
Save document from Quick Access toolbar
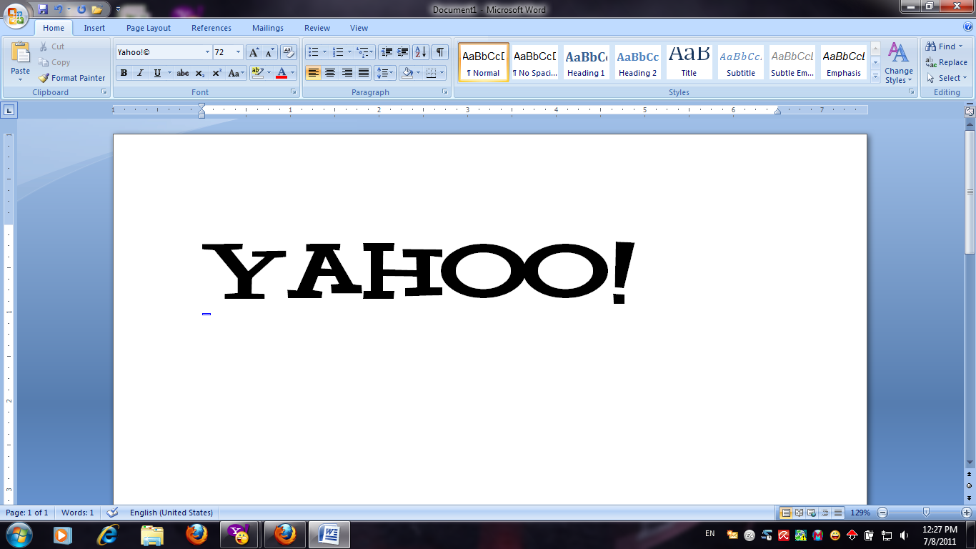[43, 9]
